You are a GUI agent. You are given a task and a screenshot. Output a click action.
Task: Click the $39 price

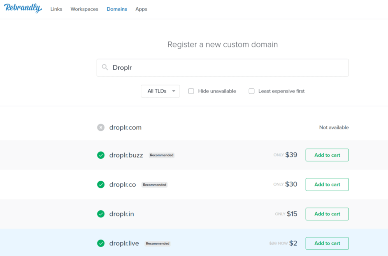click(291, 155)
